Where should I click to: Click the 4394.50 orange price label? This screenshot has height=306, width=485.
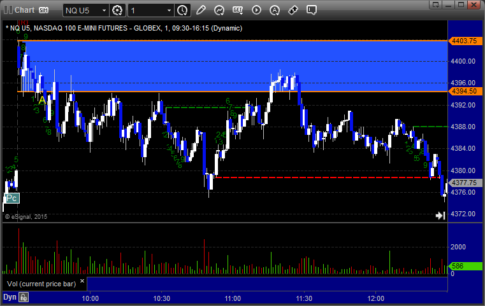465,91
